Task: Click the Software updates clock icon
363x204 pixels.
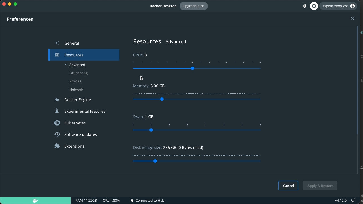Action: [57, 134]
